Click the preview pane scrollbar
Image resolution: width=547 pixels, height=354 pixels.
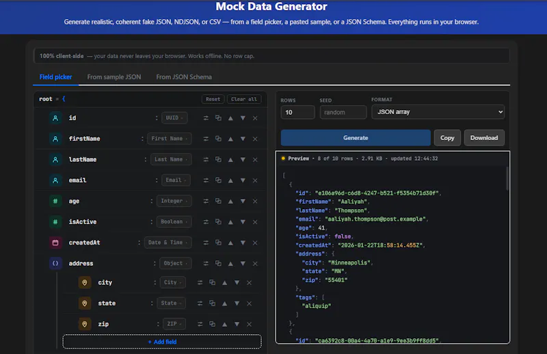(x=507, y=178)
